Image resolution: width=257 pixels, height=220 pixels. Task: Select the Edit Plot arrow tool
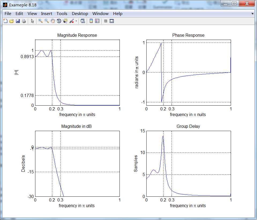[32, 21]
